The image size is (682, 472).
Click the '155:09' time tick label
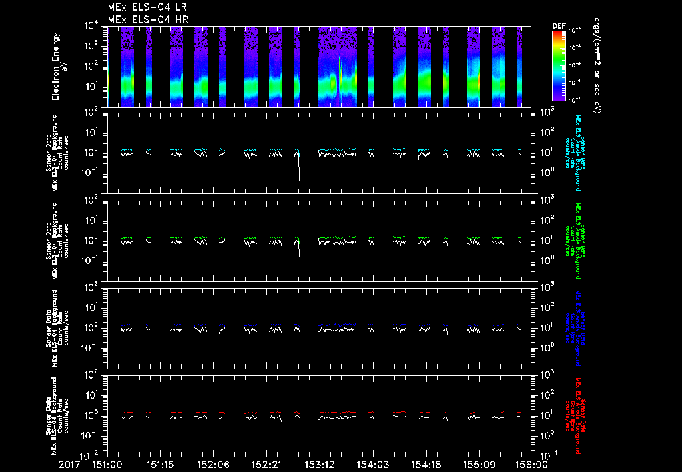pos(478,465)
